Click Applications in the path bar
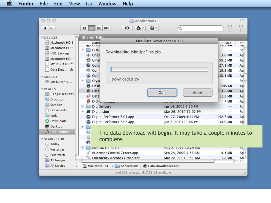Viewport: 271px width, 203px height. (127, 166)
